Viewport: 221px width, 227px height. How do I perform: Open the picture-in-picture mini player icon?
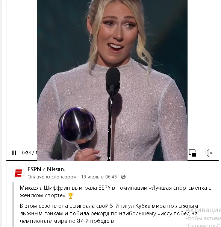[192, 153]
